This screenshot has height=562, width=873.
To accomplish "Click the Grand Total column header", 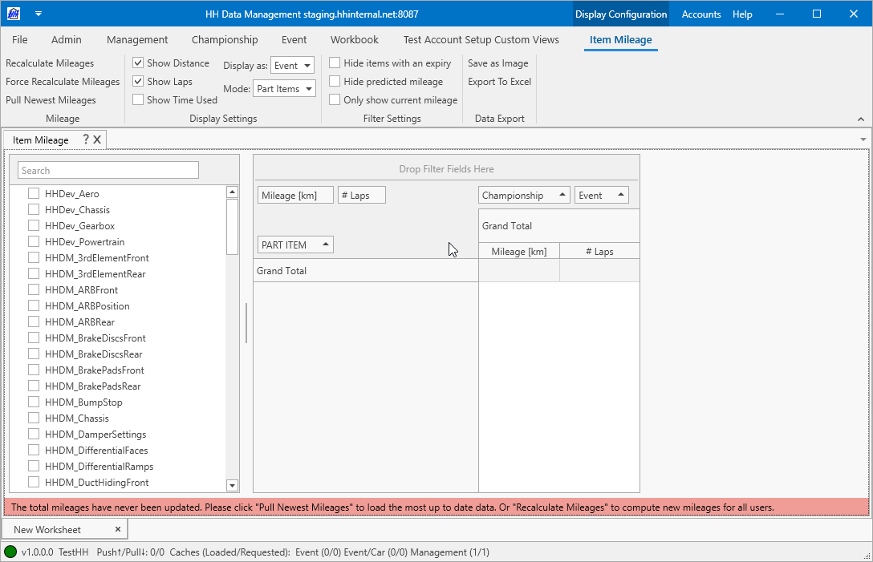I will (x=558, y=226).
